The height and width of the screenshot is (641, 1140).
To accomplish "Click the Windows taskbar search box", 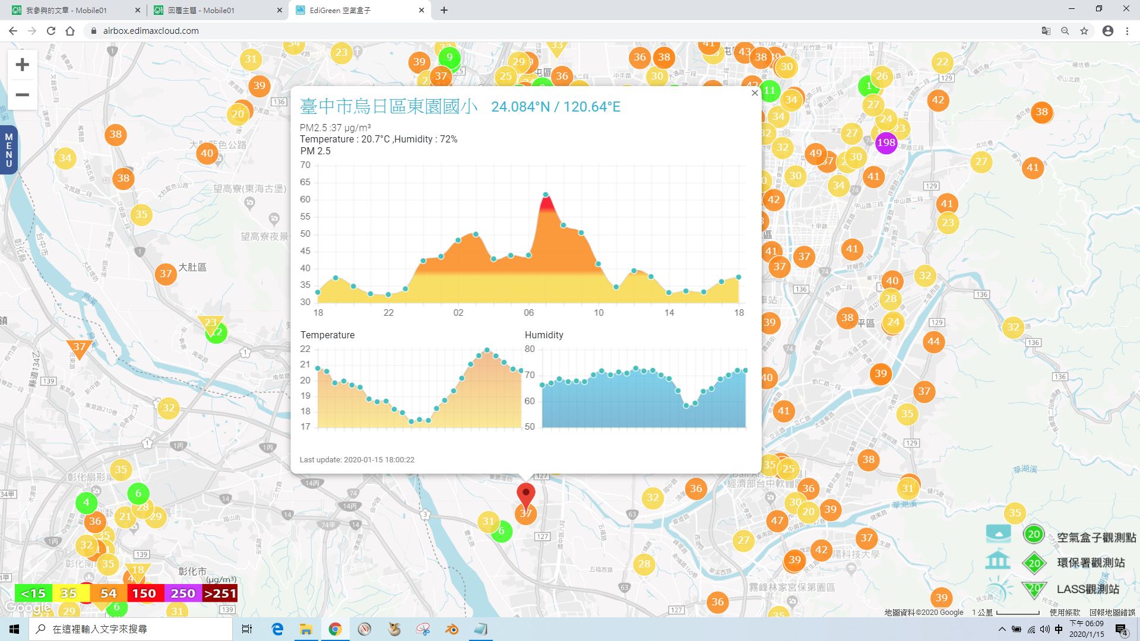I will (131, 629).
